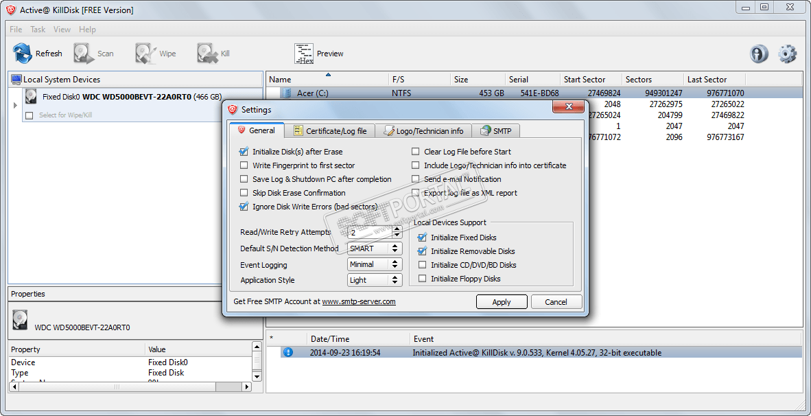Click the Type property row
The height and width of the screenshot is (416, 811).
(130, 373)
